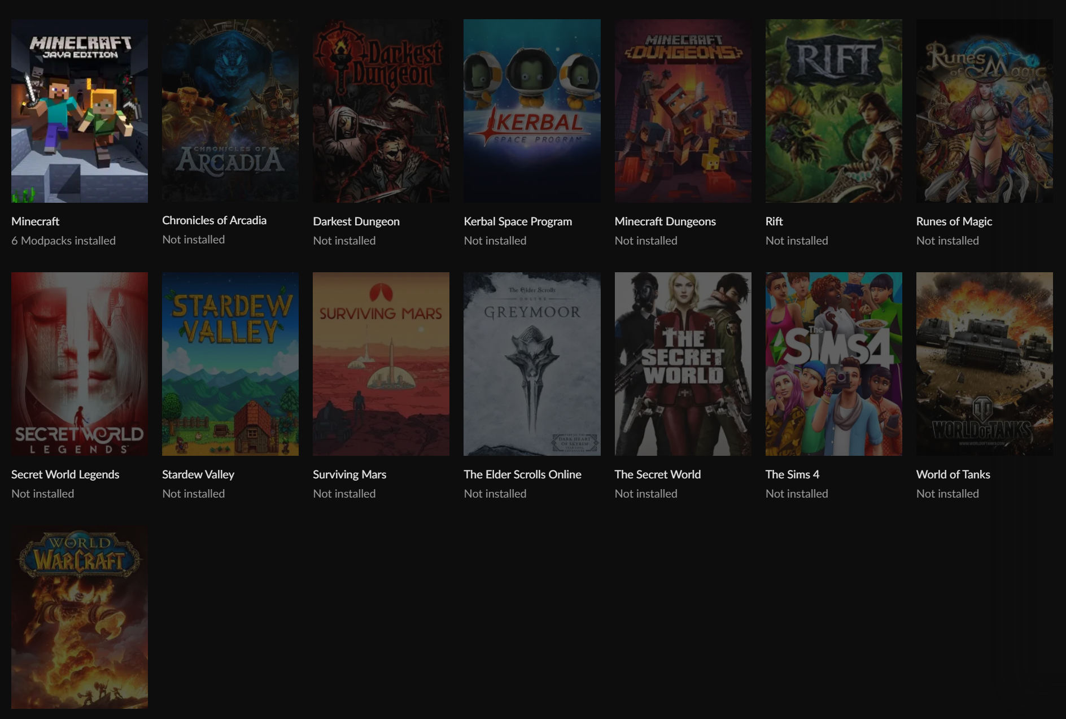Select the Secret World Legends cover
The image size is (1066, 719).
click(x=80, y=364)
